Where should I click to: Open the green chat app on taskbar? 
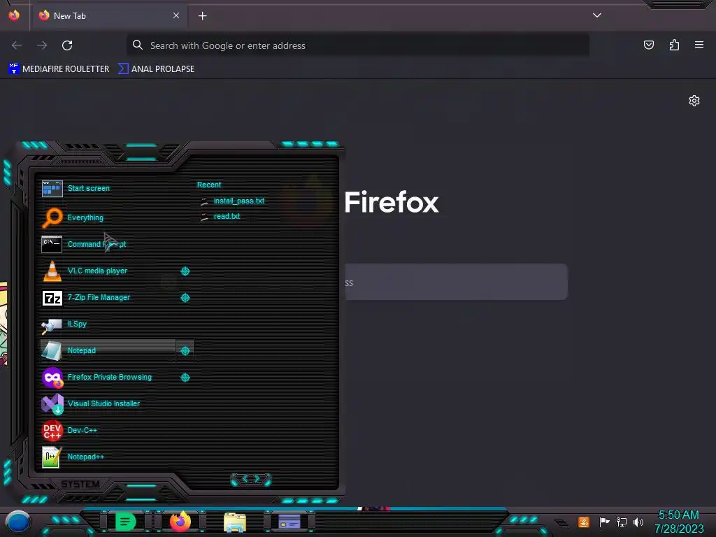pos(125,522)
